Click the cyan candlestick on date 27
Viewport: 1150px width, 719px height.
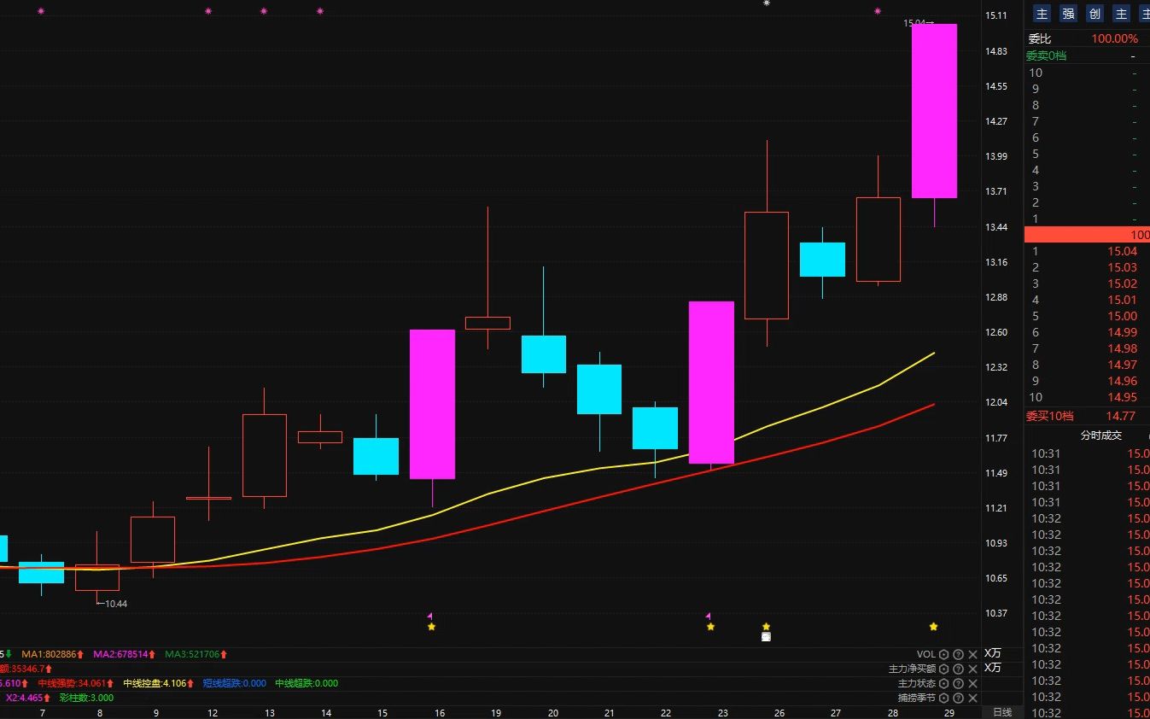(822, 260)
